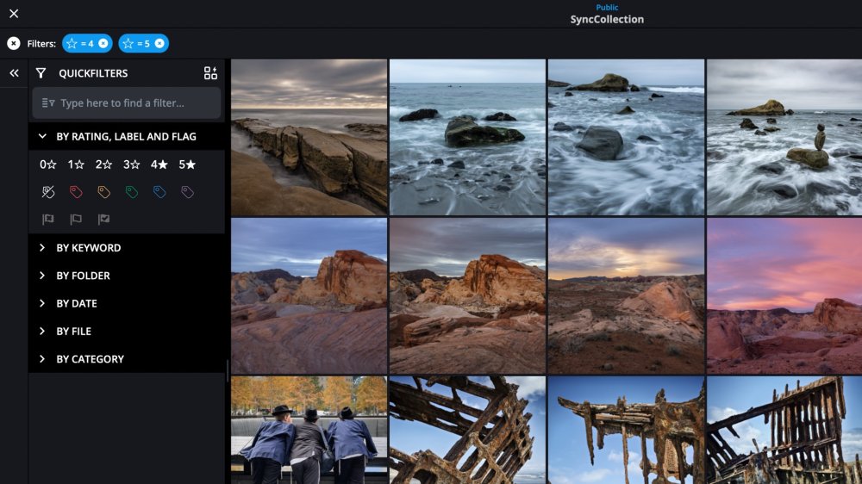Collapse the sidebar with the double chevron
The image size is (862, 484).
point(14,73)
